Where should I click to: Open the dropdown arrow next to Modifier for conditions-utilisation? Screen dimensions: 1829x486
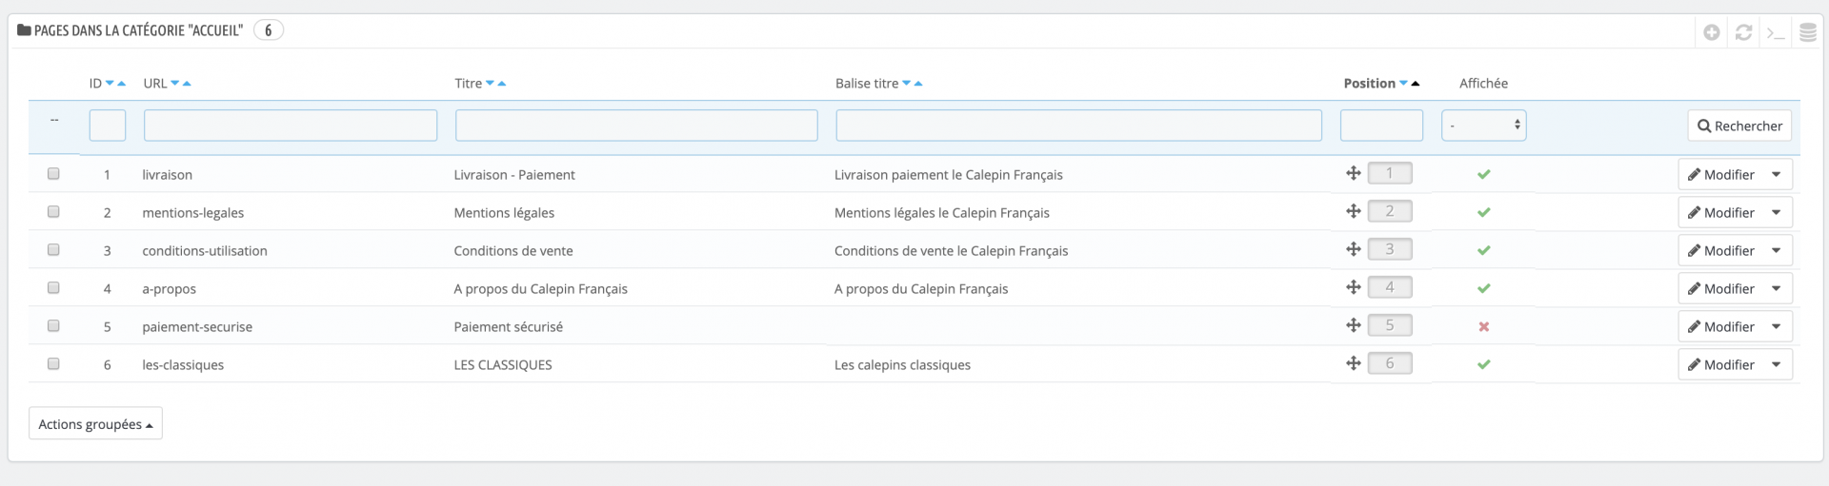pos(1777,250)
